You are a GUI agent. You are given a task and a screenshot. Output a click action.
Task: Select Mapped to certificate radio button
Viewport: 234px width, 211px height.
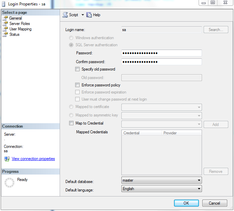(71, 107)
